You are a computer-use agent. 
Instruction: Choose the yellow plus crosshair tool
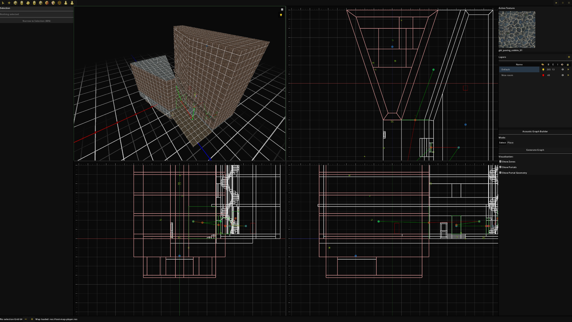[9, 3]
